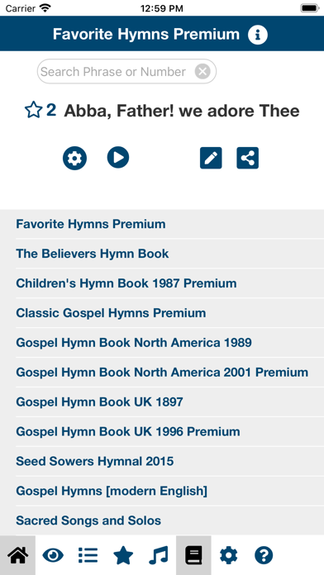
Task: Go to the Home tab
Action: [x=17, y=555]
